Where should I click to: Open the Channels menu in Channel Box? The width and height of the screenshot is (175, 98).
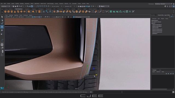tap(154, 19)
